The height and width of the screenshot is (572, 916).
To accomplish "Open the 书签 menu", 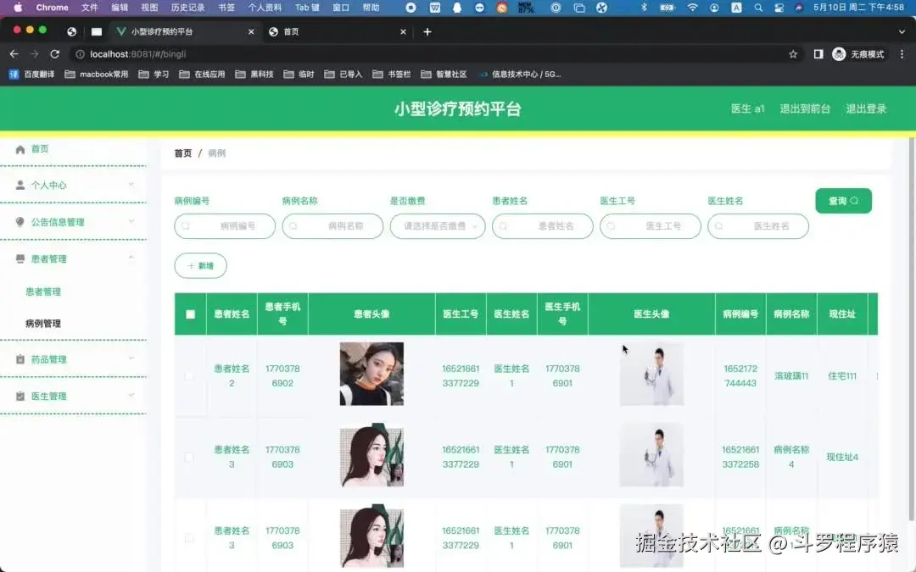I will pyautogui.click(x=226, y=8).
